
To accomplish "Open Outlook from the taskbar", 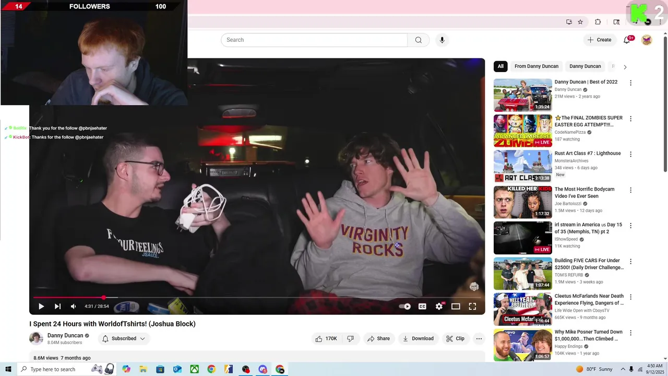I will pos(177,369).
